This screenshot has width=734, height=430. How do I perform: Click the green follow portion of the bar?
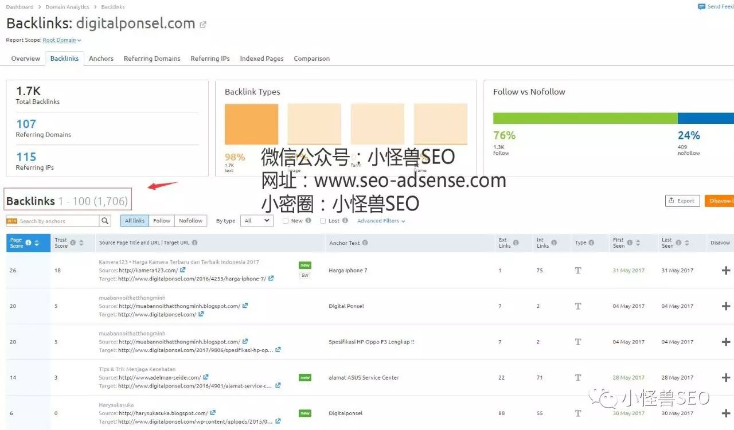pos(585,118)
